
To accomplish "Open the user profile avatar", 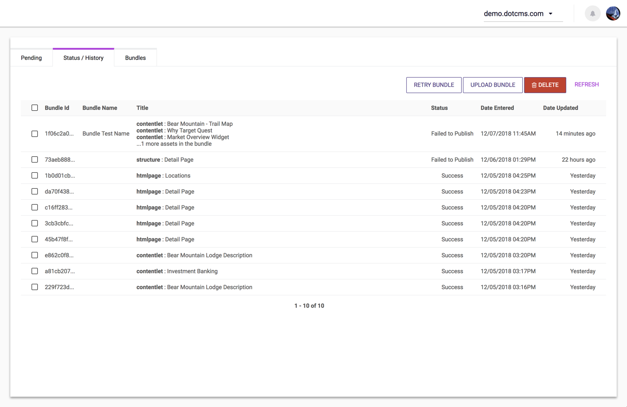I will pos(613,14).
